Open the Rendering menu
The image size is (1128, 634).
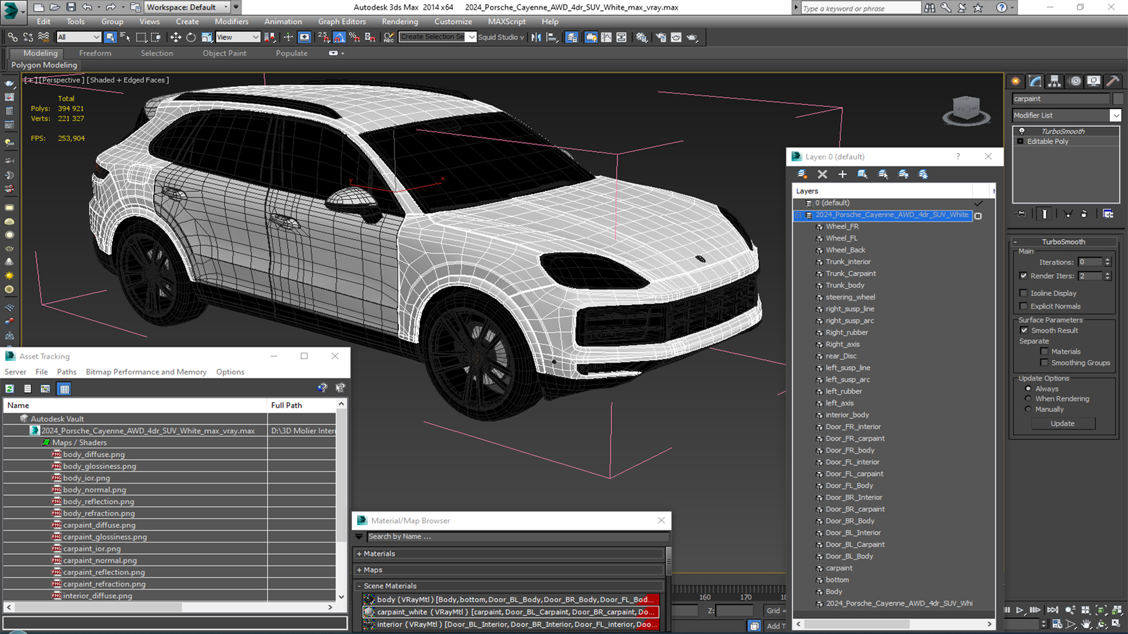399,22
